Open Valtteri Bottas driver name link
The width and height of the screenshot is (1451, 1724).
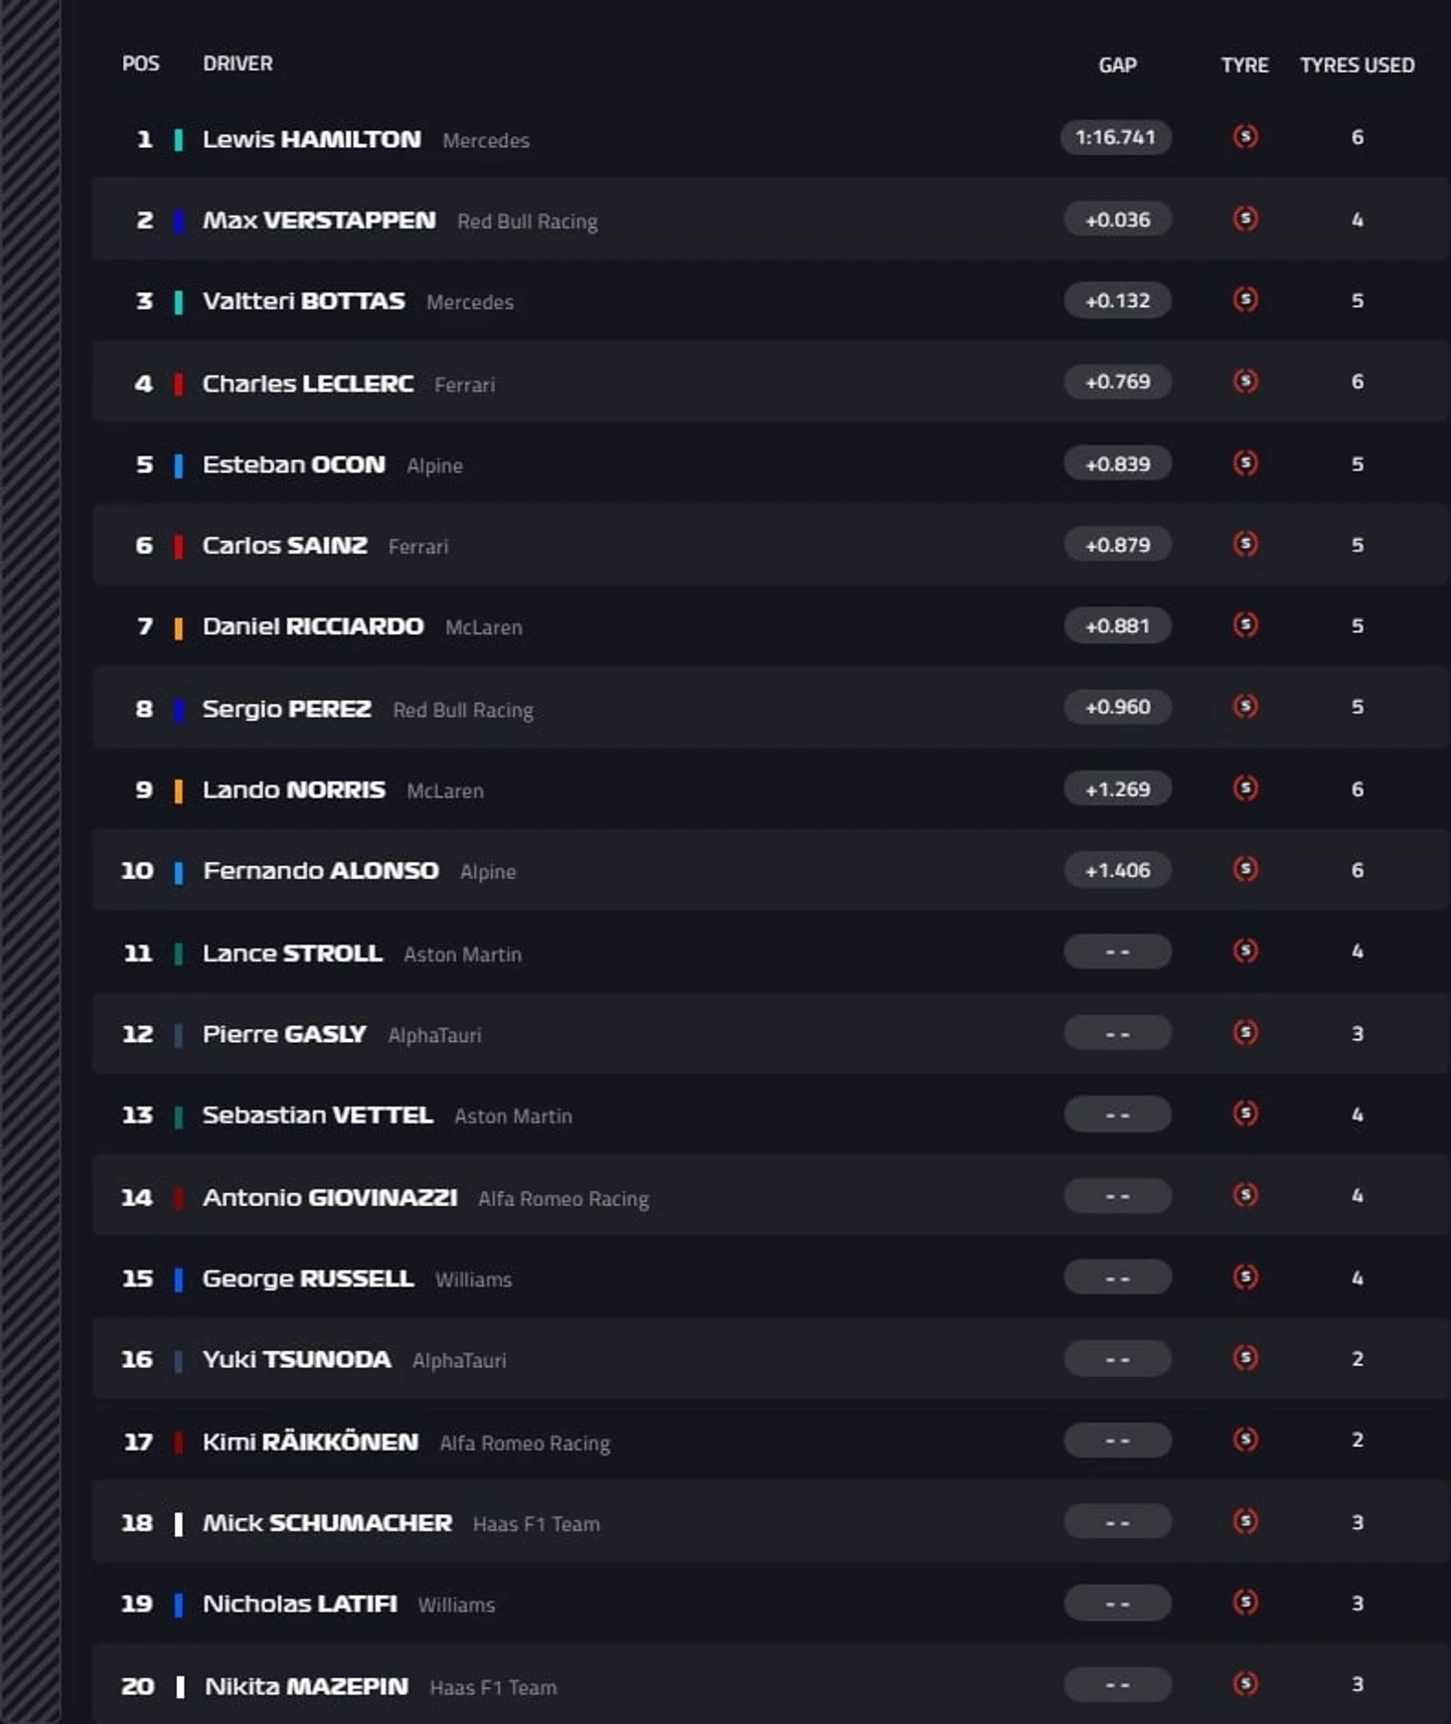point(303,301)
